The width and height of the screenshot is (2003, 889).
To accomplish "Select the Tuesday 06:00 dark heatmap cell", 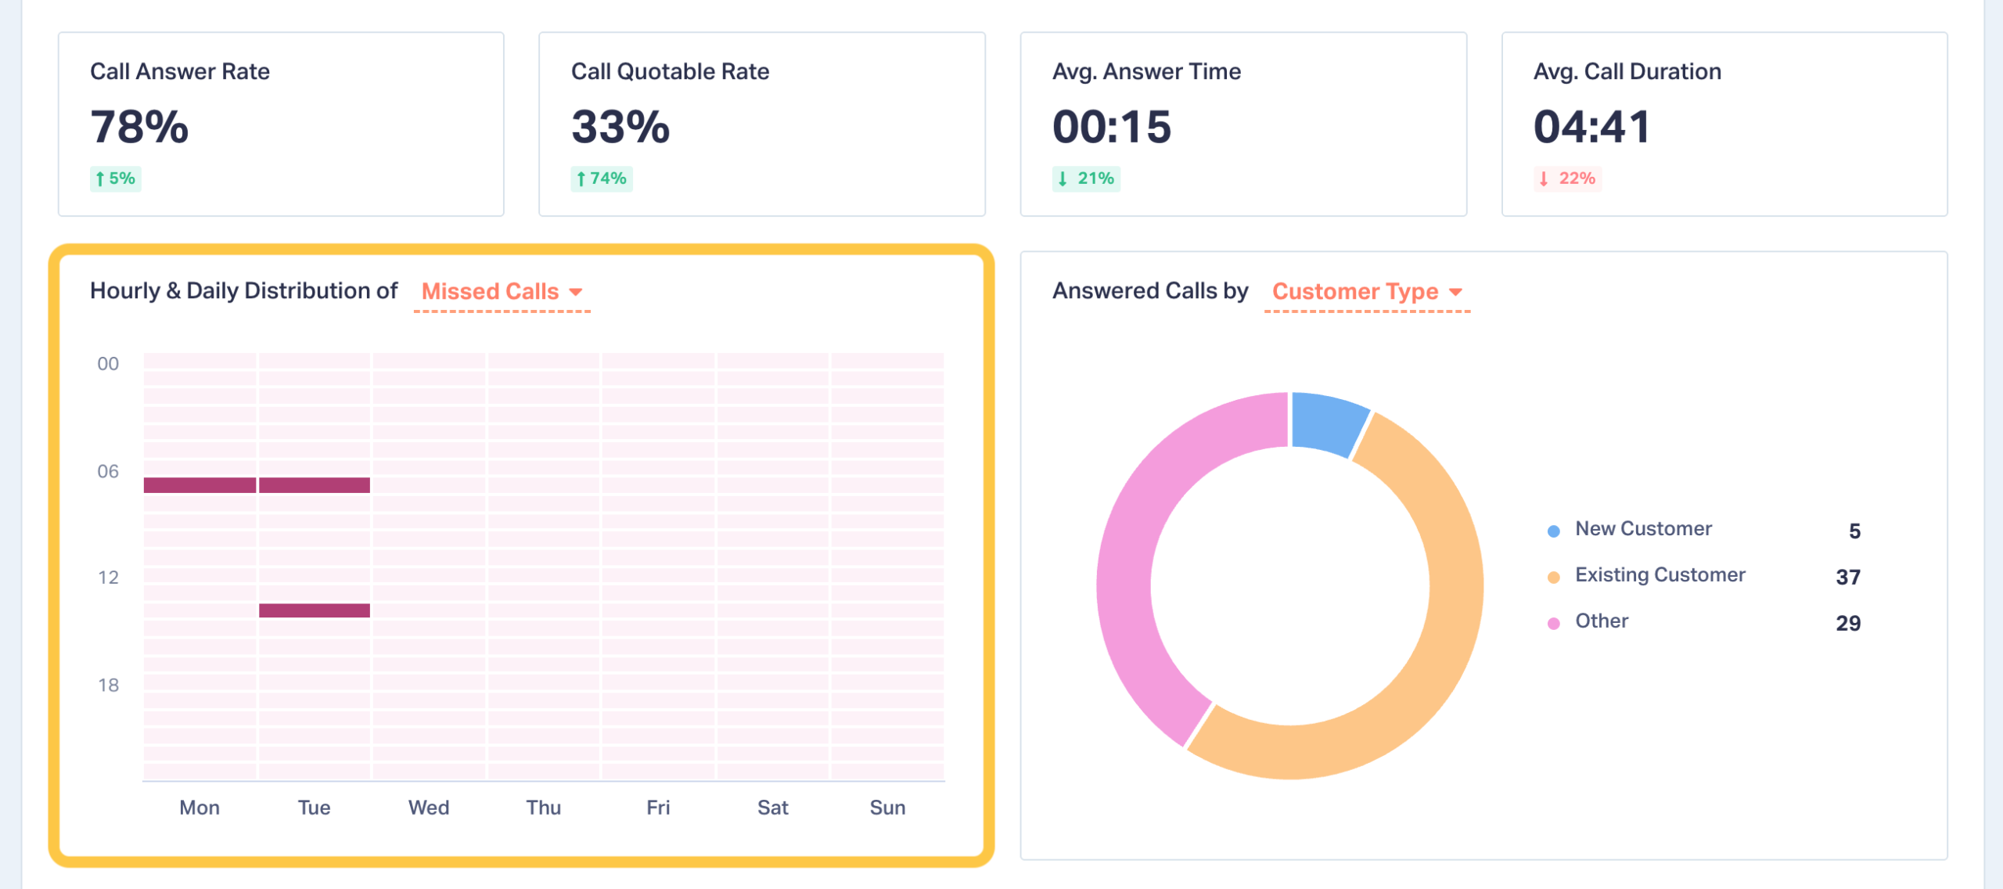I will point(315,485).
